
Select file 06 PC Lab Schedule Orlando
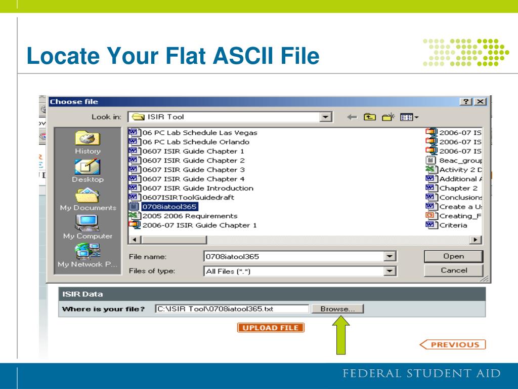click(x=189, y=142)
